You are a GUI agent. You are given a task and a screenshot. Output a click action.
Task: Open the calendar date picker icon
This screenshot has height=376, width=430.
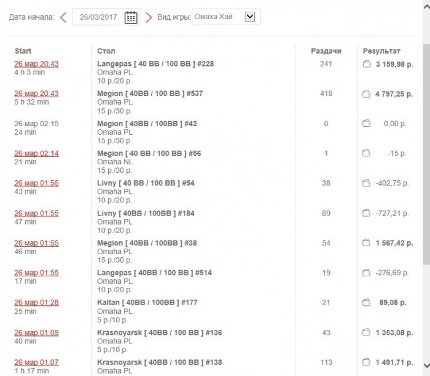[131, 17]
